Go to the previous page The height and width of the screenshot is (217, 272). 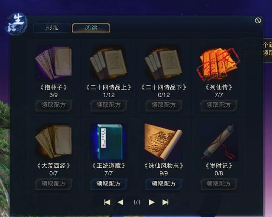[121, 202]
